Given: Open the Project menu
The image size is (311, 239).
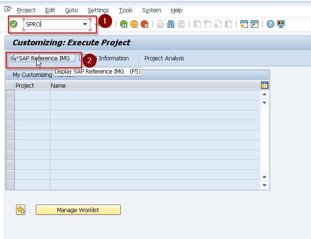Looking at the screenshot, I should [x=26, y=10].
